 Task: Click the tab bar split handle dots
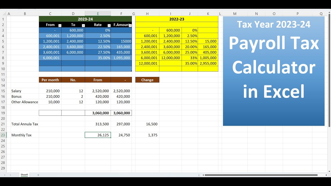[199, 175]
